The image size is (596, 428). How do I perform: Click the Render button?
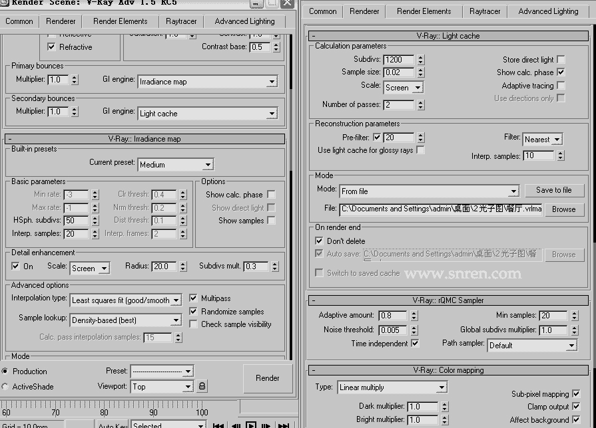tap(268, 378)
